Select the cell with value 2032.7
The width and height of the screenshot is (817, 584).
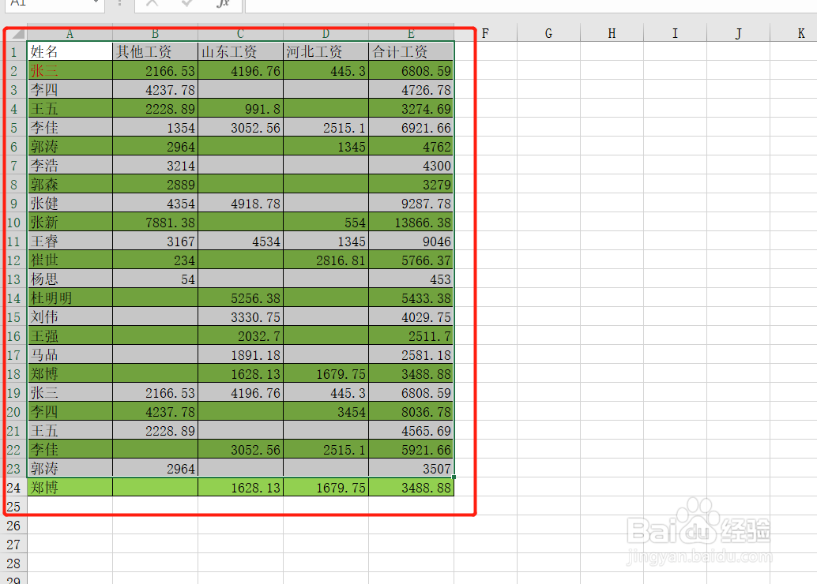pos(241,335)
